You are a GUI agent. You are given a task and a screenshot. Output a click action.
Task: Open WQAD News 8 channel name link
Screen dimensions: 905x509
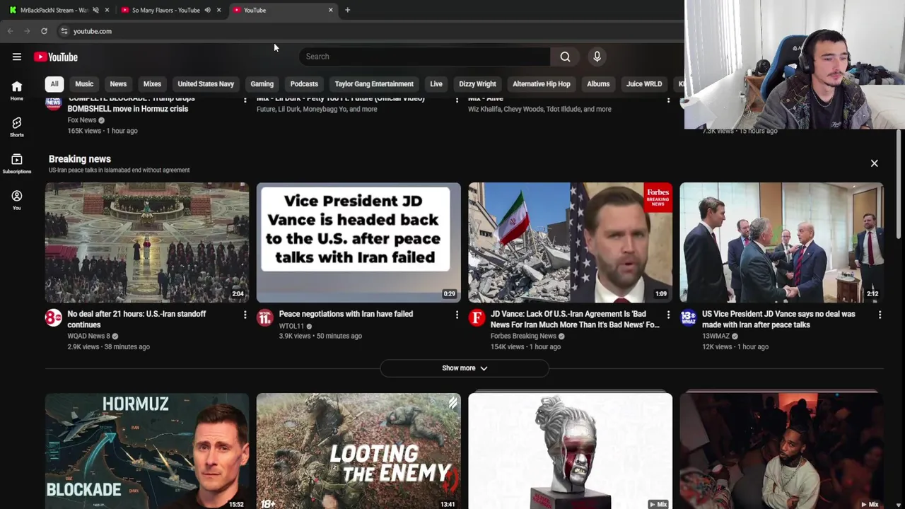(x=88, y=337)
